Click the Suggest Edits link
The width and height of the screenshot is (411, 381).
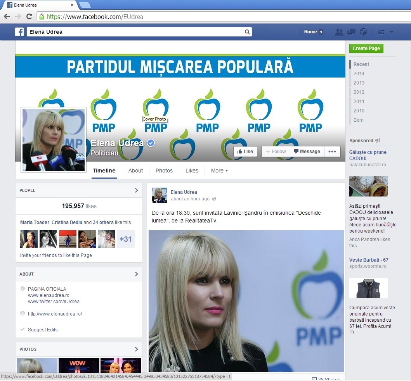coord(43,330)
